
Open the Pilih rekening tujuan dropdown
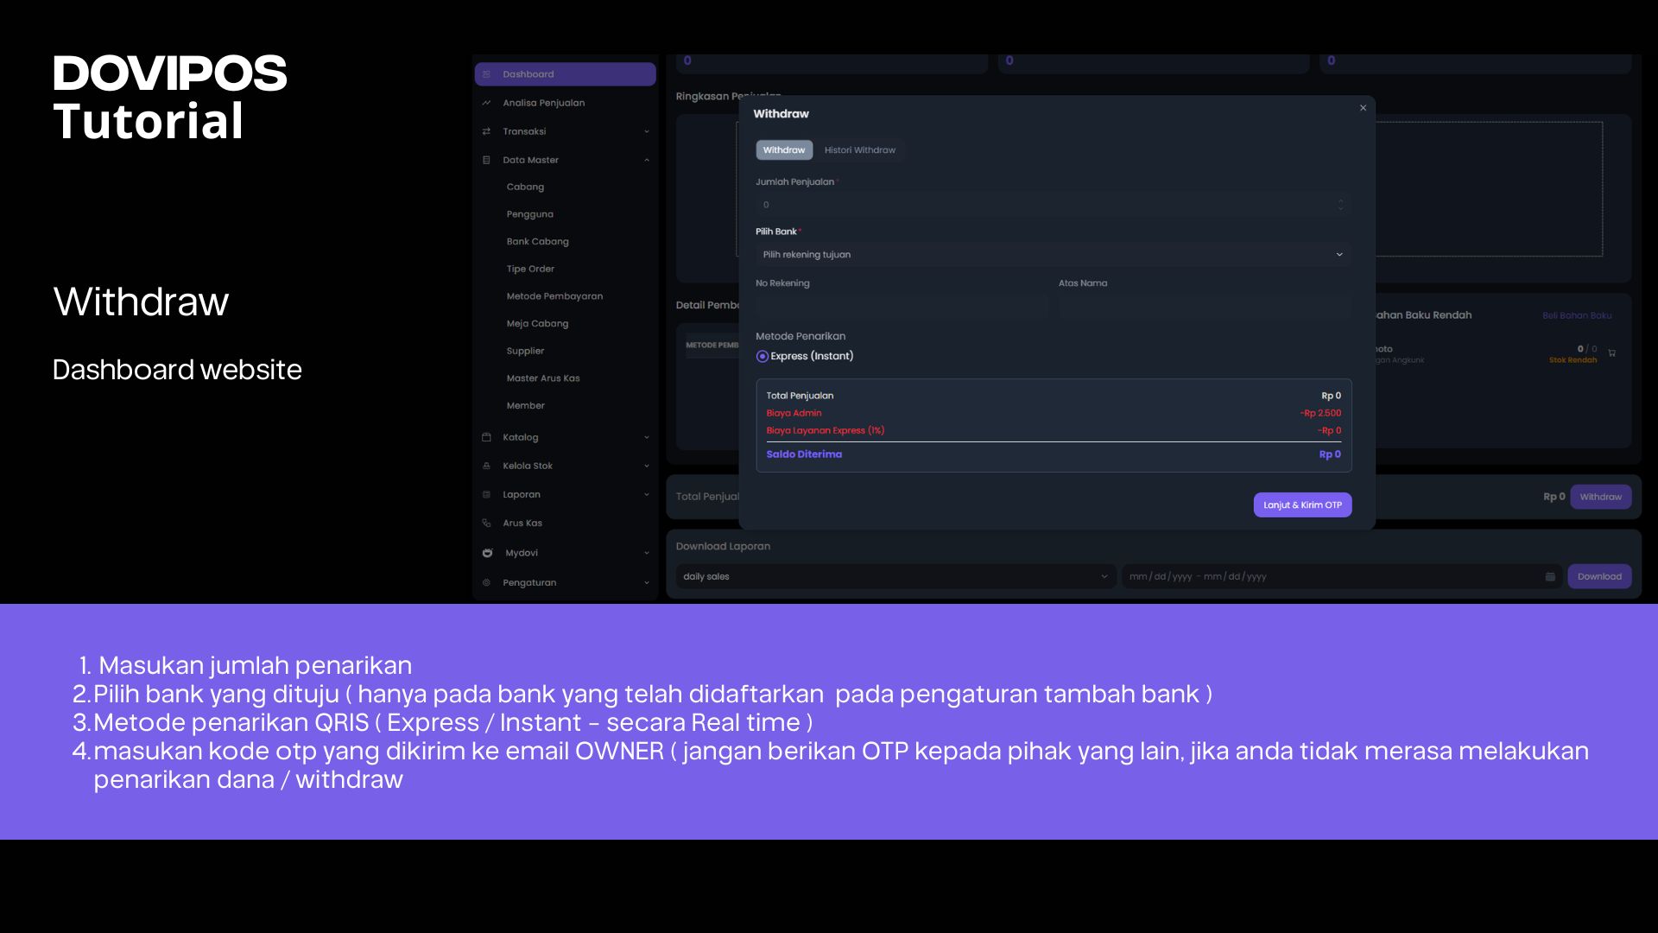[1052, 255]
